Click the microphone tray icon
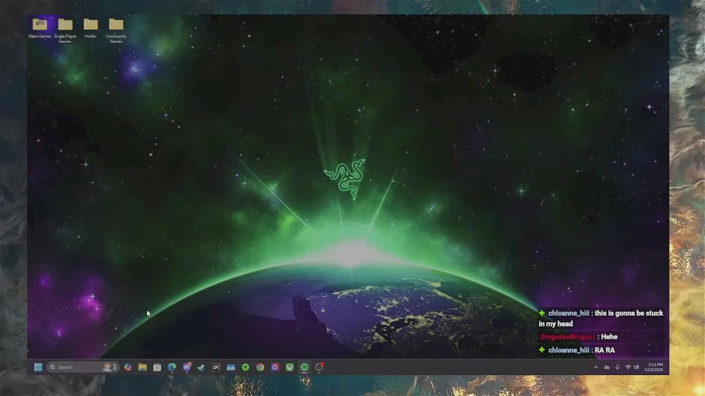This screenshot has width=705, height=396. (x=617, y=367)
